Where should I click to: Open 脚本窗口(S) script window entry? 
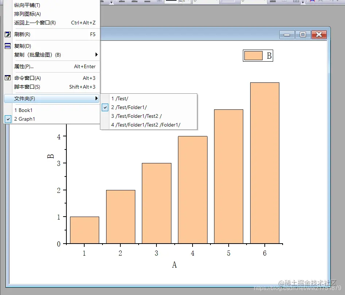[52, 87]
